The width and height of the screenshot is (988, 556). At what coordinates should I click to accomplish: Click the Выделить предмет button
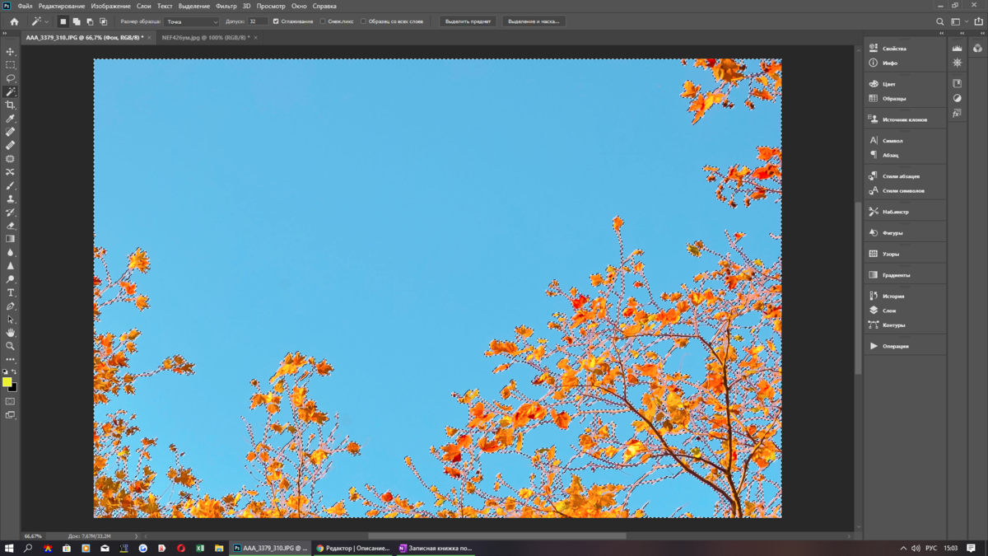468,21
